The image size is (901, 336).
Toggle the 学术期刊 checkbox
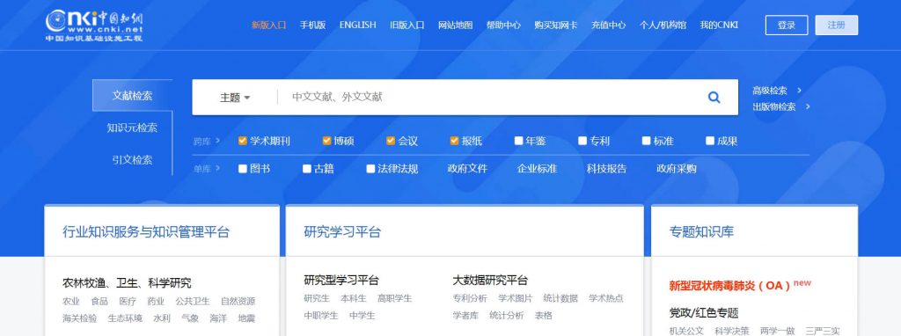pos(243,141)
